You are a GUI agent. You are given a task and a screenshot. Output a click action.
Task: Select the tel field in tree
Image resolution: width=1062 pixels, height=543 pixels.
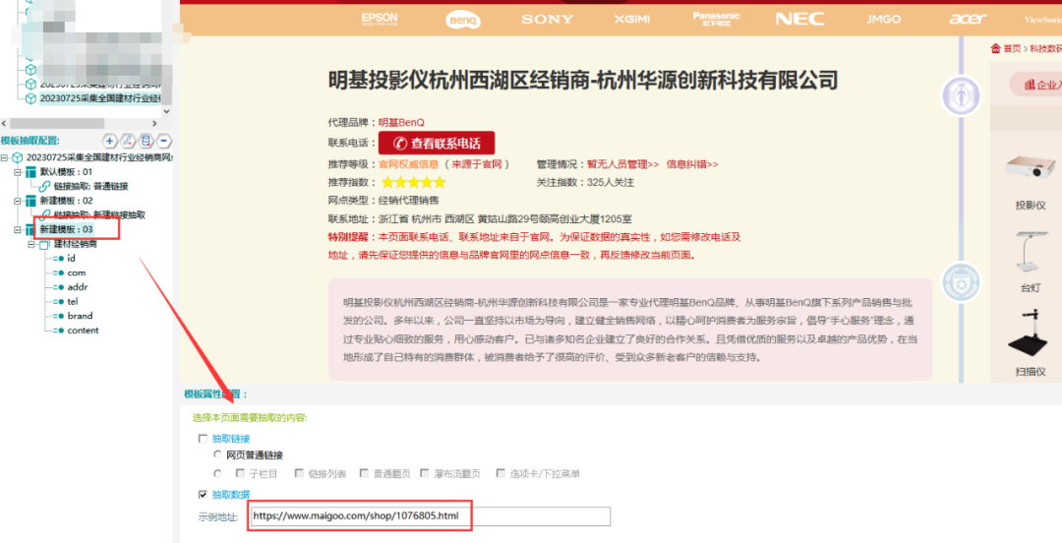click(x=73, y=301)
